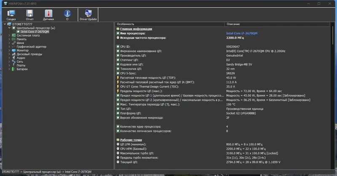This screenshot has width=337, height=176.
Task: Select the CPU S-Spec row
Action: coord(222,73)
